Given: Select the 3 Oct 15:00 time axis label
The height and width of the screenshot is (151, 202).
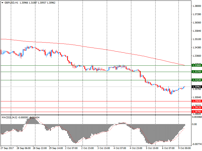Looking at the screenshot, I should click(104, 148).
